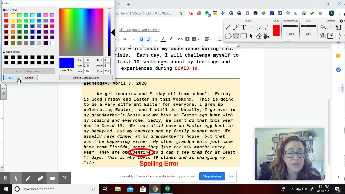This screenshot has width=345, height=194.
Task: Select Screencastify eraser tool
Action: [x=40, y=178]
